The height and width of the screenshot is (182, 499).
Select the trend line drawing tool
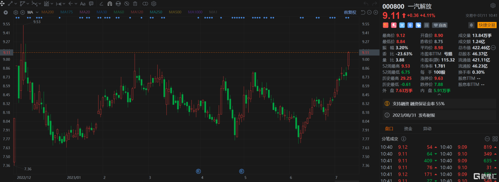tap(11, 4)
